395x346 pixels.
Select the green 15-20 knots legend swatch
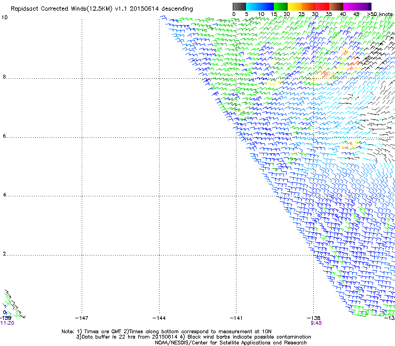tap(281, 6)
